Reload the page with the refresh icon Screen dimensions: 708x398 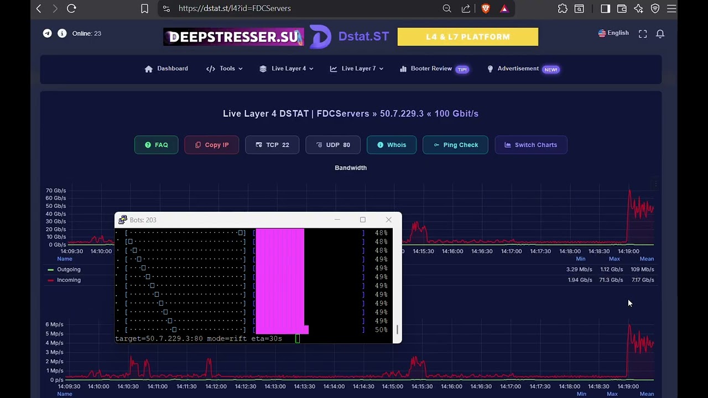[71, 8]
